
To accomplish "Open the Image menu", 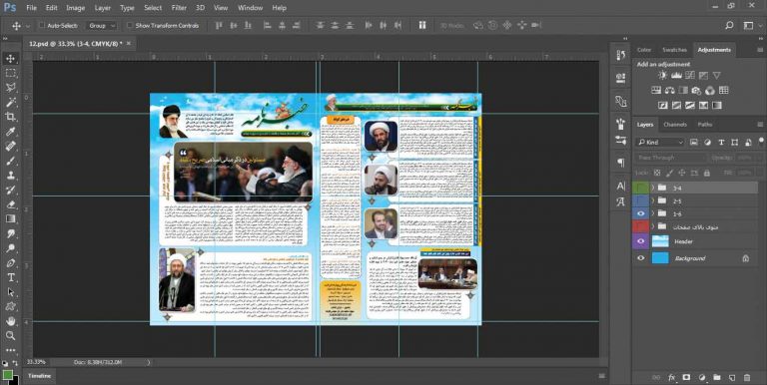I will point(75,8).
